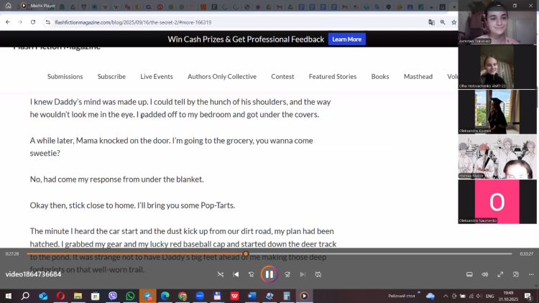Open the Subscribe menu item

pos(111,77)
